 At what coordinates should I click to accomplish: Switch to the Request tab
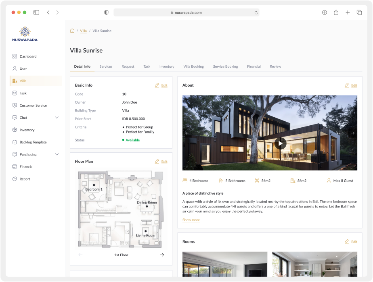tap(128, 66)
